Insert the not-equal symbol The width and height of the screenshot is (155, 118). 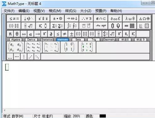click(x=65, y=34)
